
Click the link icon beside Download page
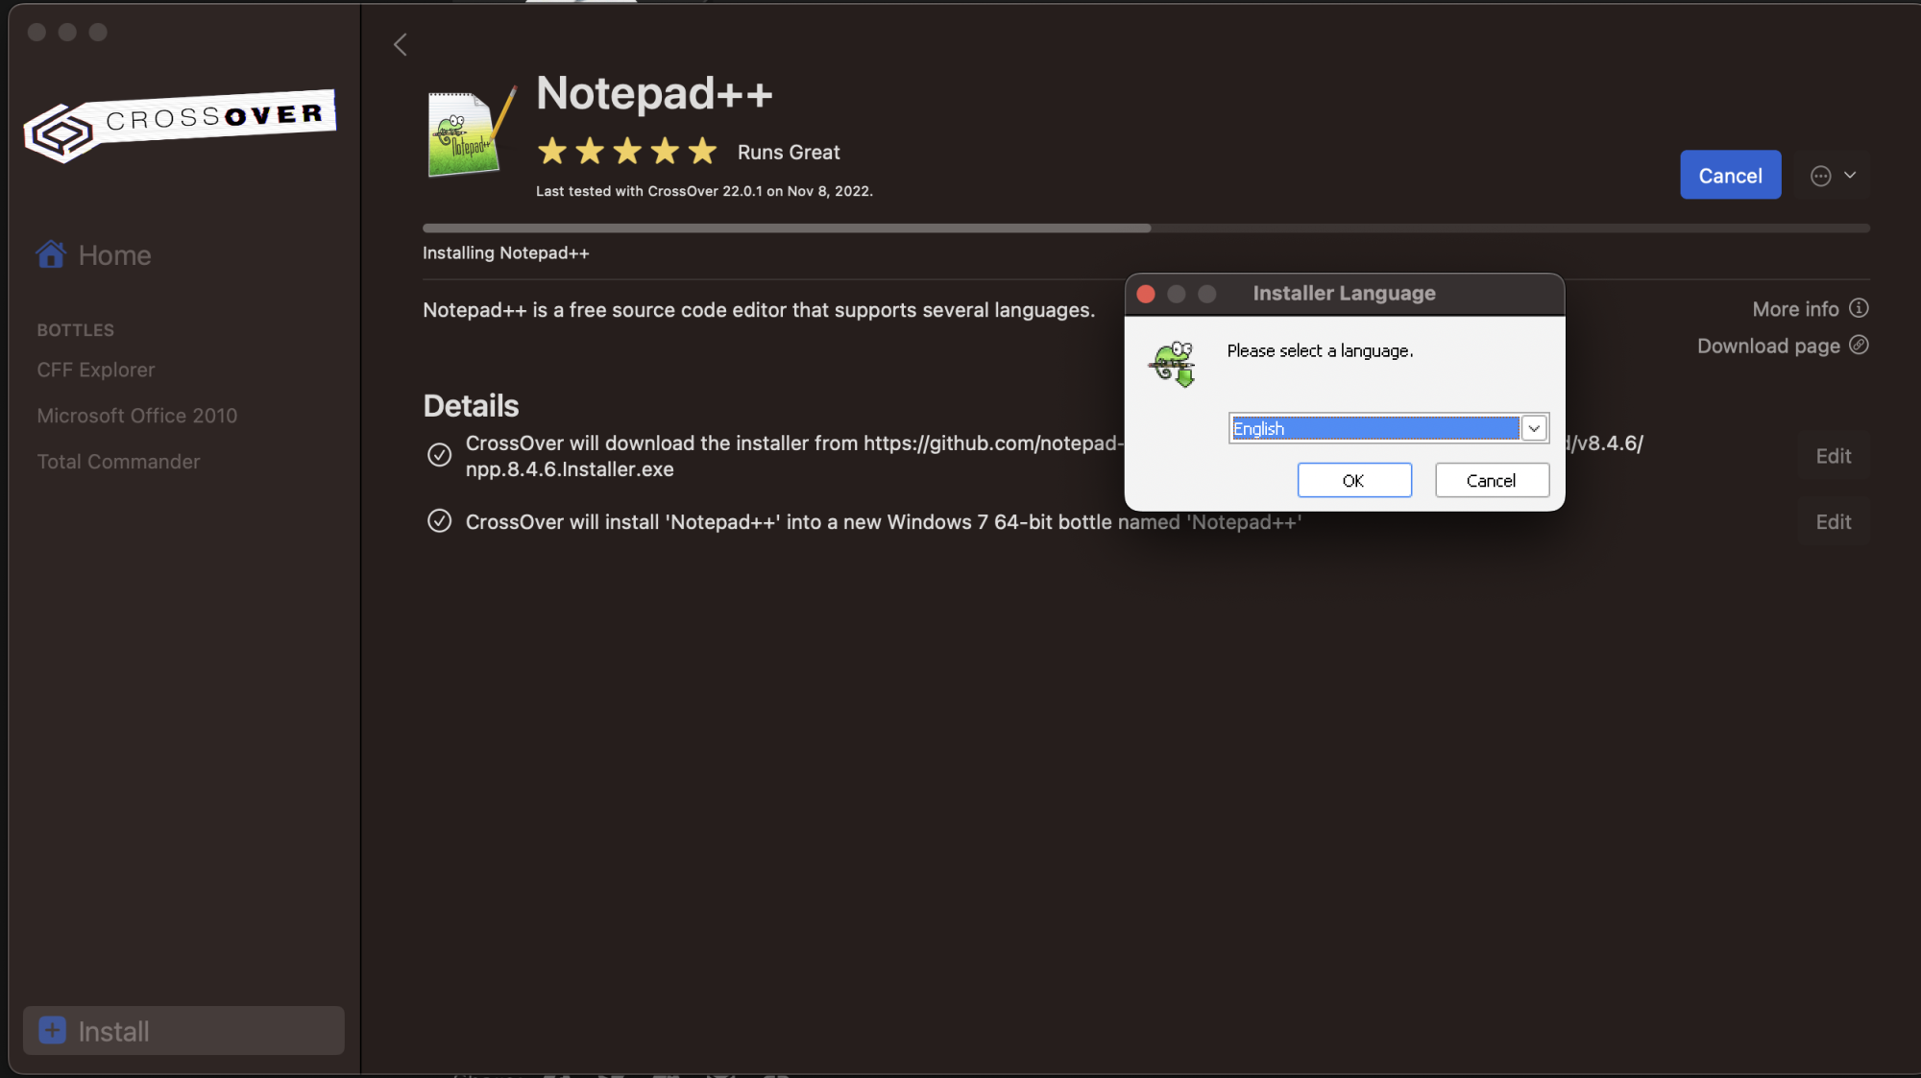click(x=1859, y=346)
